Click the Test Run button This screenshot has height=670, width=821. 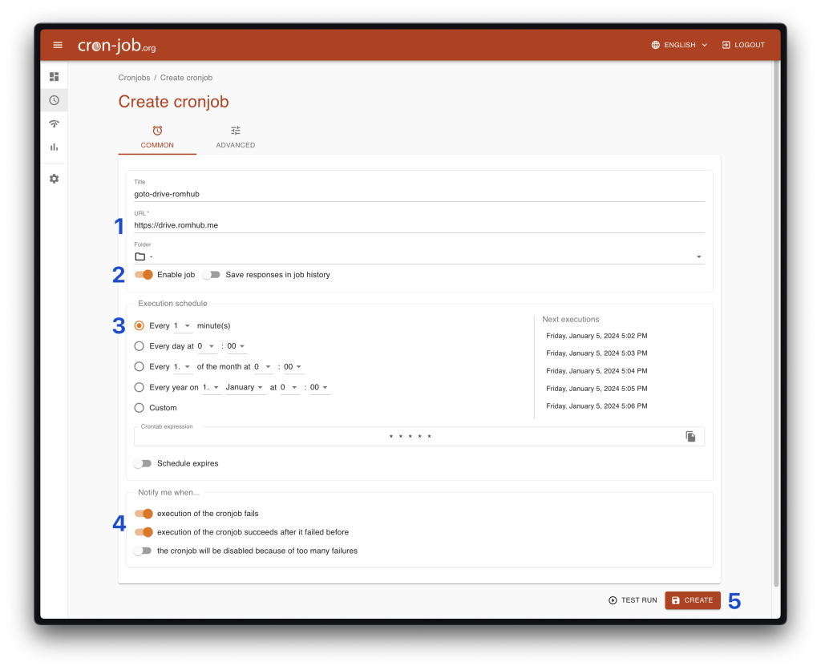click(x=633, y=600)
